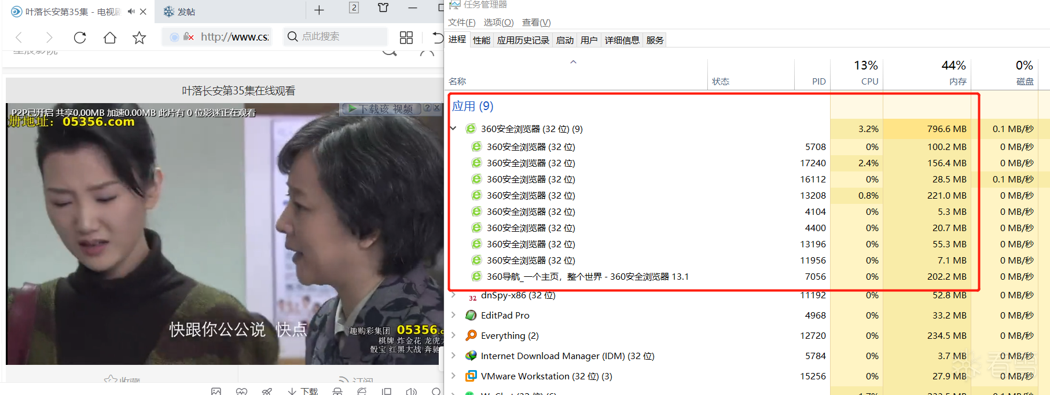The width and height of the screenshot is (1050, 395).
Task: Collapse the 360安全浏览器 (32 位) (9) group
Action: 453,129
